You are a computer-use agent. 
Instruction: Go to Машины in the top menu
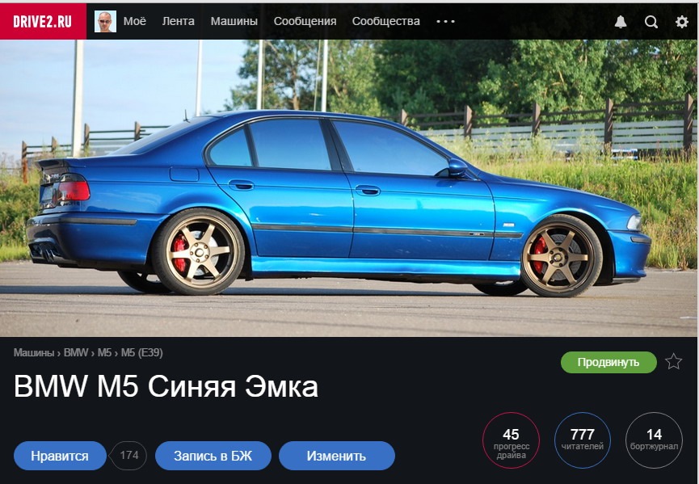coord(234,21)
